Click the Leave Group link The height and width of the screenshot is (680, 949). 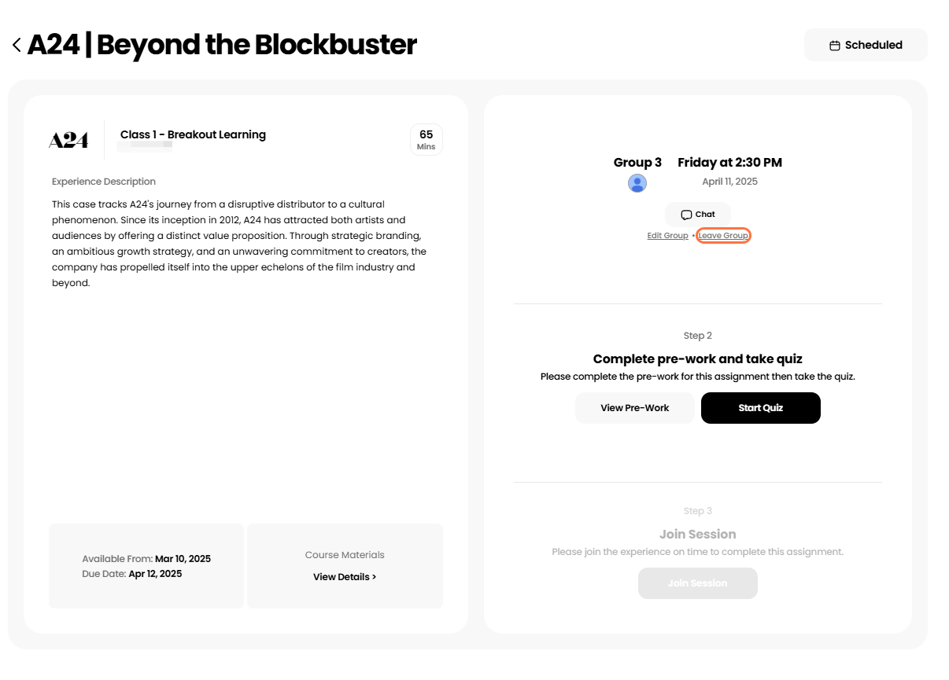(723, 236)
